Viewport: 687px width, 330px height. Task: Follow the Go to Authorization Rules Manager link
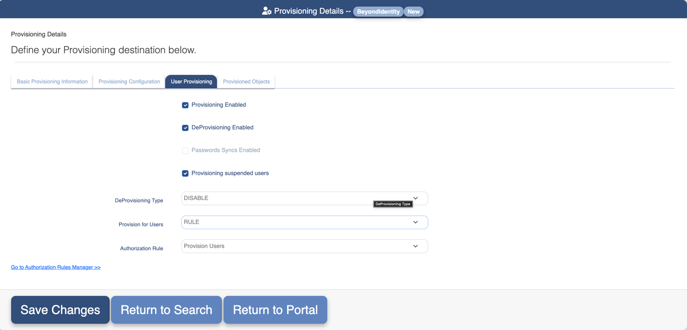pyautogui.click(x=56, y=268)
